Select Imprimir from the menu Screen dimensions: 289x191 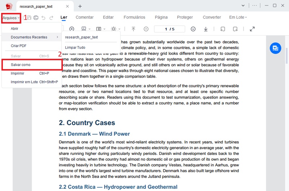pos(32,73)
